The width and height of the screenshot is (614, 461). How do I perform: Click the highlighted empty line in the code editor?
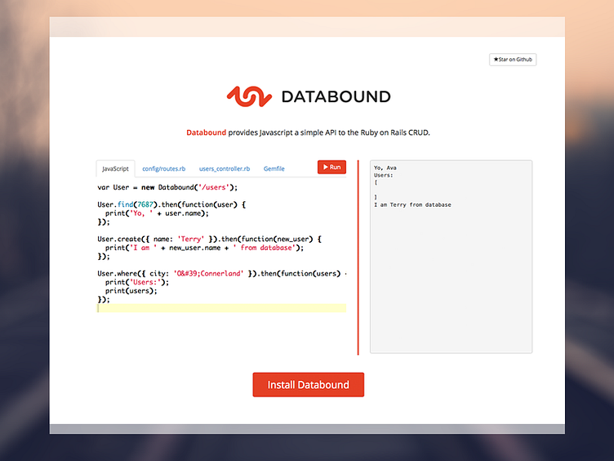click(x=221, y=308)
